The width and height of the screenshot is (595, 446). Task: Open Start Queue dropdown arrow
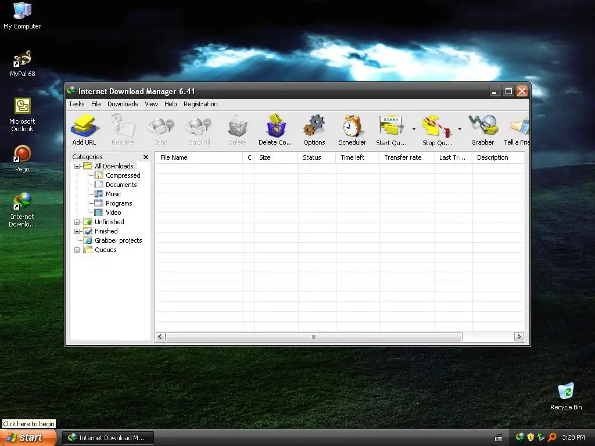coord(414,129)
